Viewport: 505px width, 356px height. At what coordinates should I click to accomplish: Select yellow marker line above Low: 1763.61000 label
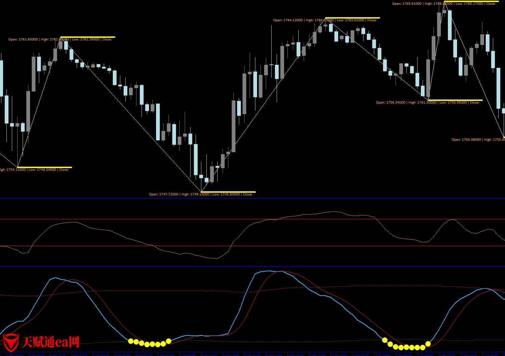click(x=353, y=18)
